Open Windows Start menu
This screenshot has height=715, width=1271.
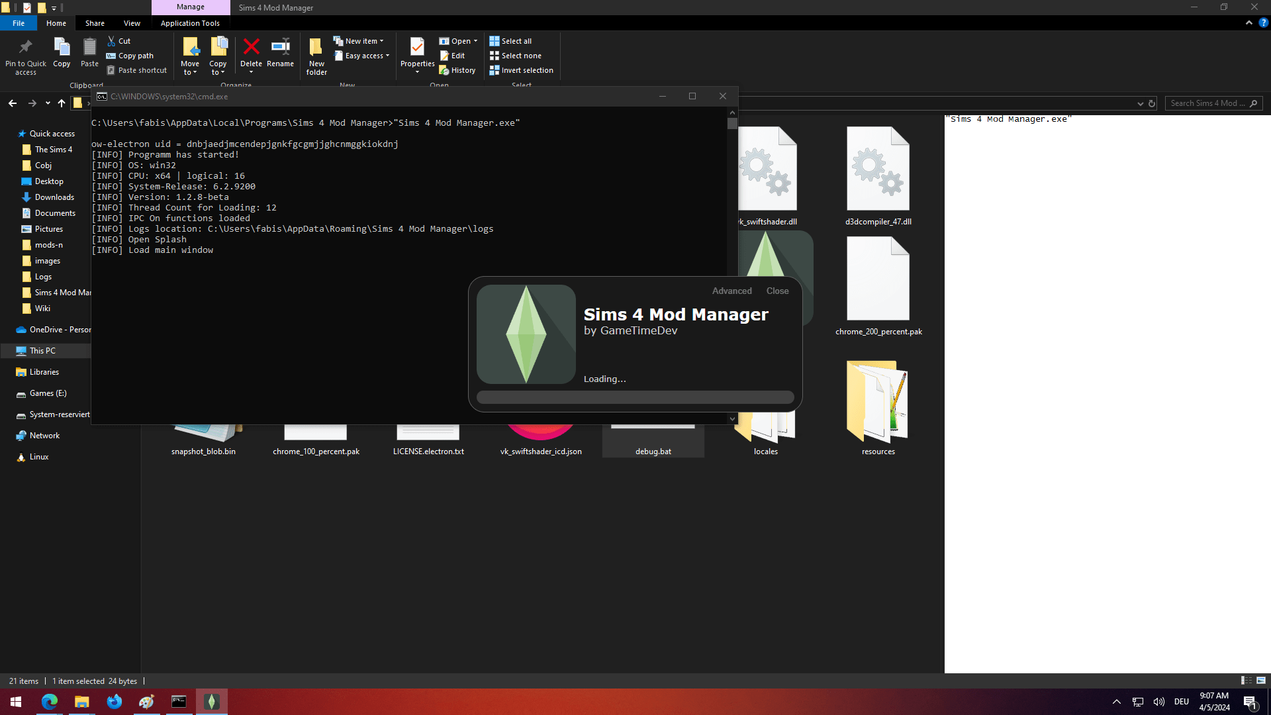[x=16, y=702]
